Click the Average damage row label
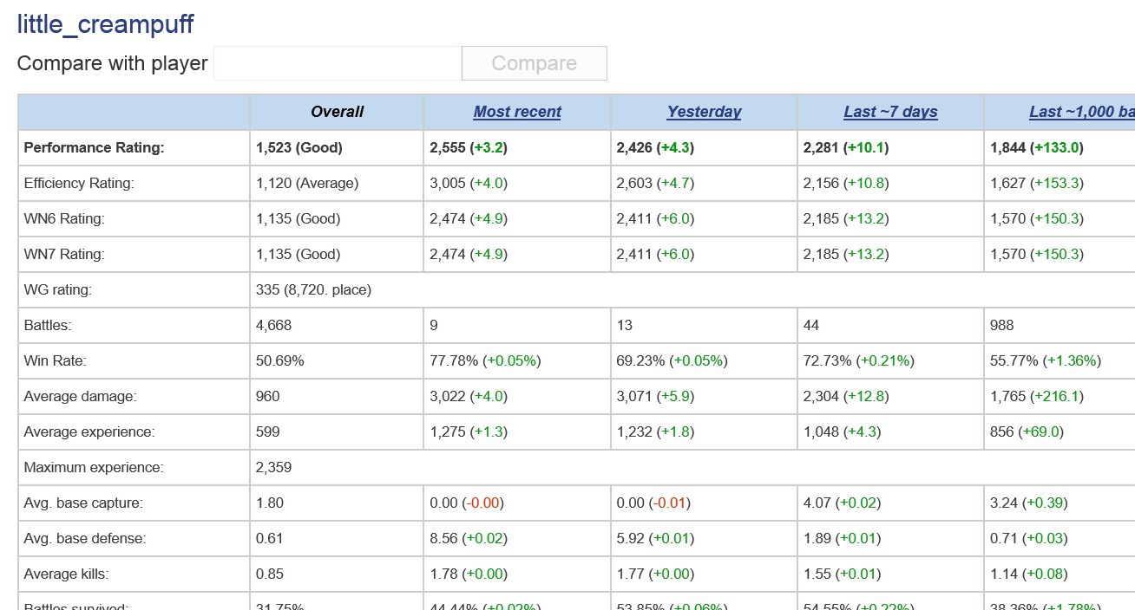Viewport: 1135px width, 610px height. [80, 396]
